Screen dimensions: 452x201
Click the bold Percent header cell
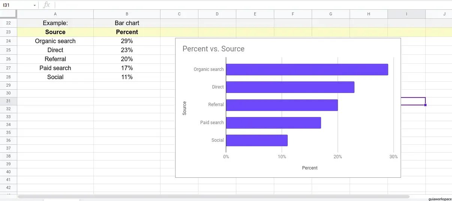point(127,32)
